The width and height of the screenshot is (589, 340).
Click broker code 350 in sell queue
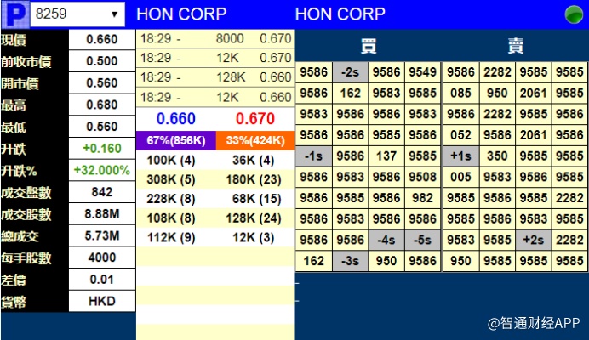click(497, 156)
